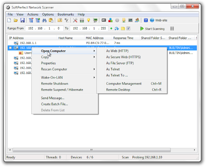Click the horizontal scrollbar thumb
The image size is (206, 167).
click(91, 150)
